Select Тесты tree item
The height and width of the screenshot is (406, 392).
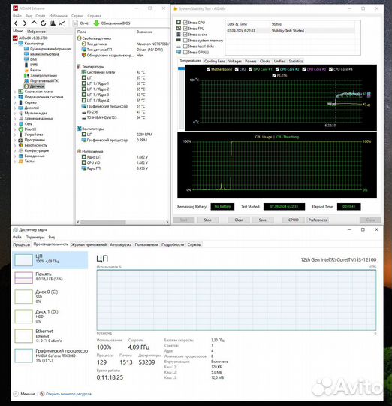(x=26, y=162)
